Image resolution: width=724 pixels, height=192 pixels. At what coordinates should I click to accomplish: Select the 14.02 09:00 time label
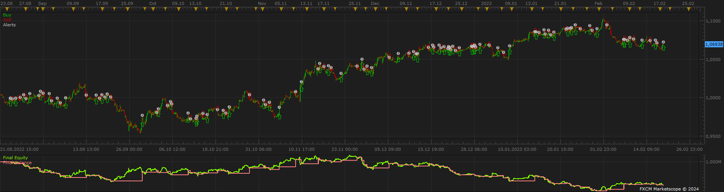coord(646,149)
